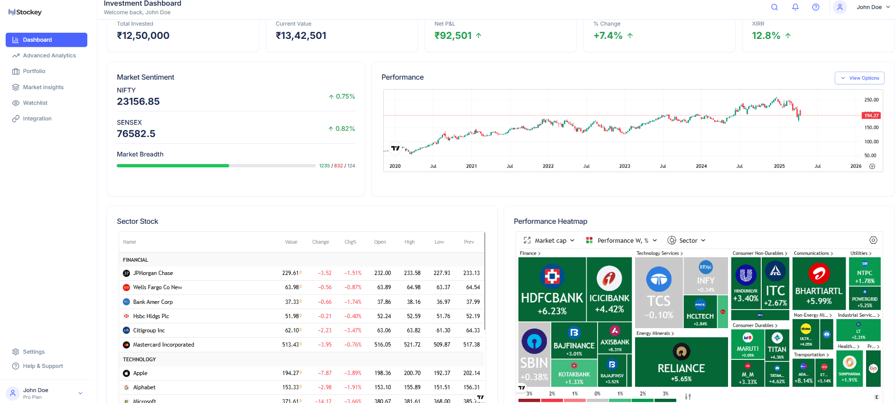Select the HDFCBANK heatmap tile

552,289
